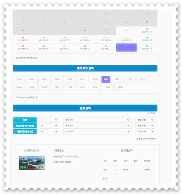Click the 짚와이어2010 product title

tap(32, 150)
